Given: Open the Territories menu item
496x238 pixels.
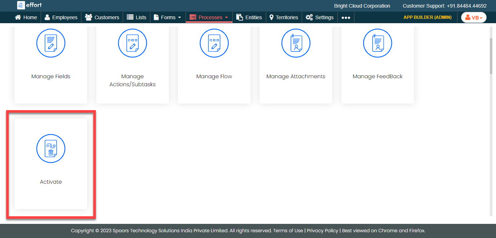Looking at the screenshot, I should pos(284,17).
